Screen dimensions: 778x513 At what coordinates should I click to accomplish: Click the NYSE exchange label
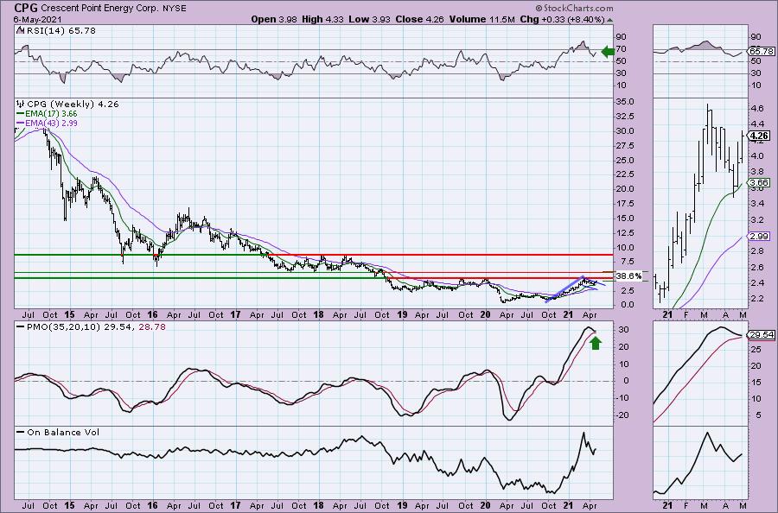[174, 9]
